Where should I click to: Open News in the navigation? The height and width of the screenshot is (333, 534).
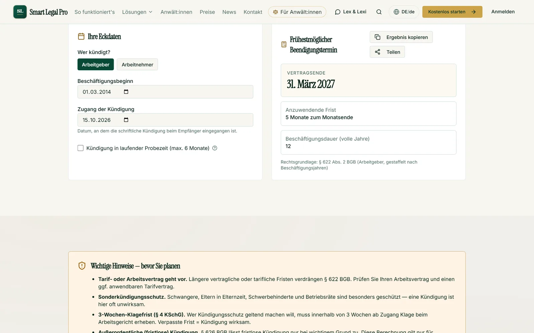(229, 12)
